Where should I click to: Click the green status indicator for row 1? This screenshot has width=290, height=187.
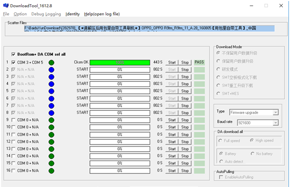point(51,63)
